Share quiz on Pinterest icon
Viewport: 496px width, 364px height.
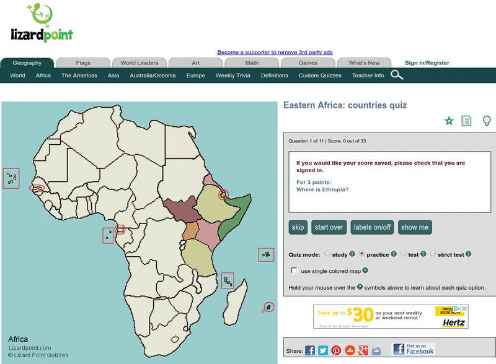point(336,350)
